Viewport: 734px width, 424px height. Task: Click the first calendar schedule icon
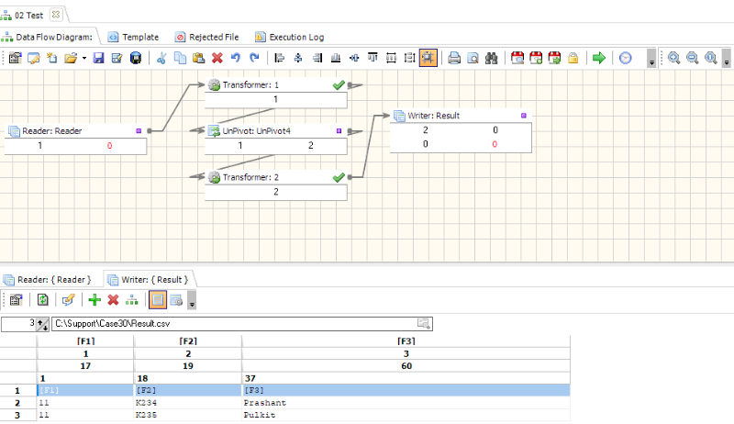[x=517, y=58]
